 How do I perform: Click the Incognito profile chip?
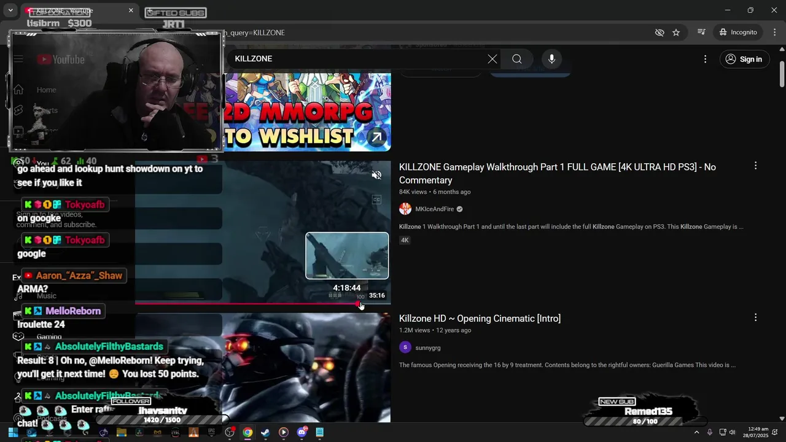(x=739, y=33)
